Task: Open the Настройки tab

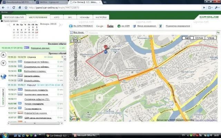Action: click(x=101, y=17)
